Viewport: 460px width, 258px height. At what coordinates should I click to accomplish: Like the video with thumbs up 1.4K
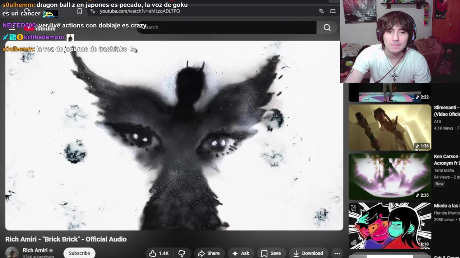159,253
